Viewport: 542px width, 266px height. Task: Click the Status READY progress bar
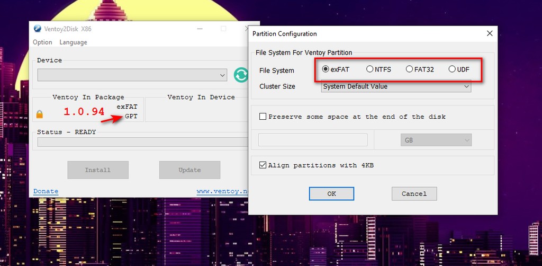coord(143,142)
